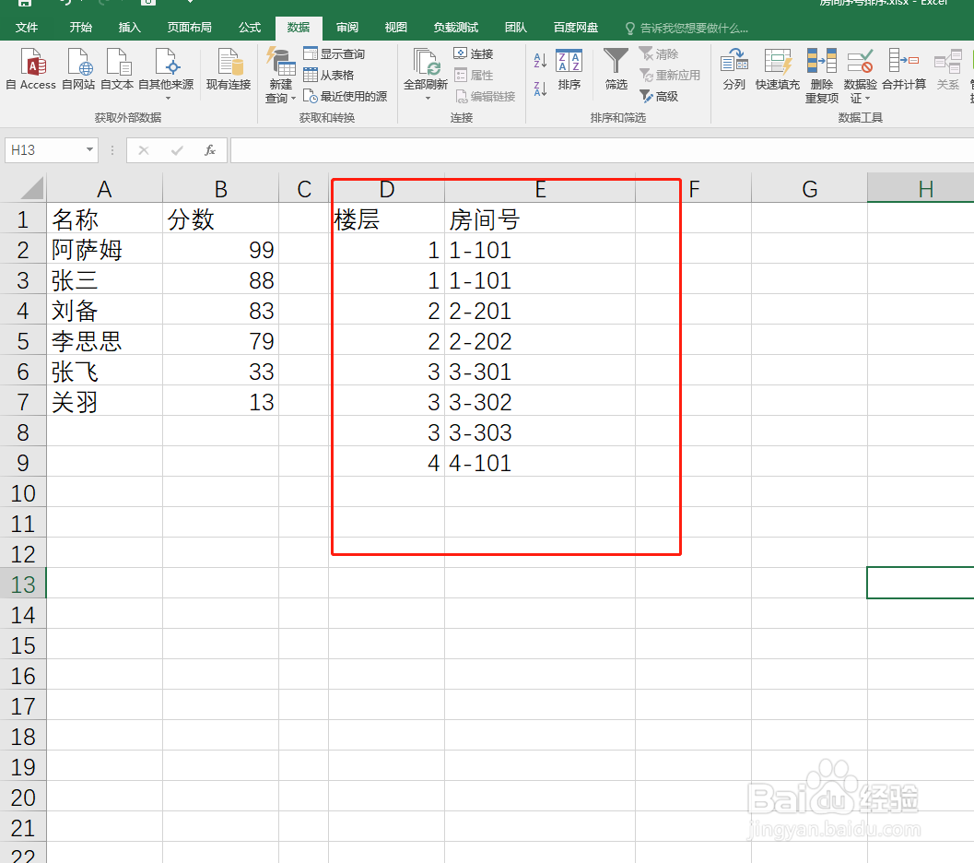Expand Refresh All (全部刷新) dropdown arrow
The height and width of the screenshot is (863, 974).
[428, 98]
